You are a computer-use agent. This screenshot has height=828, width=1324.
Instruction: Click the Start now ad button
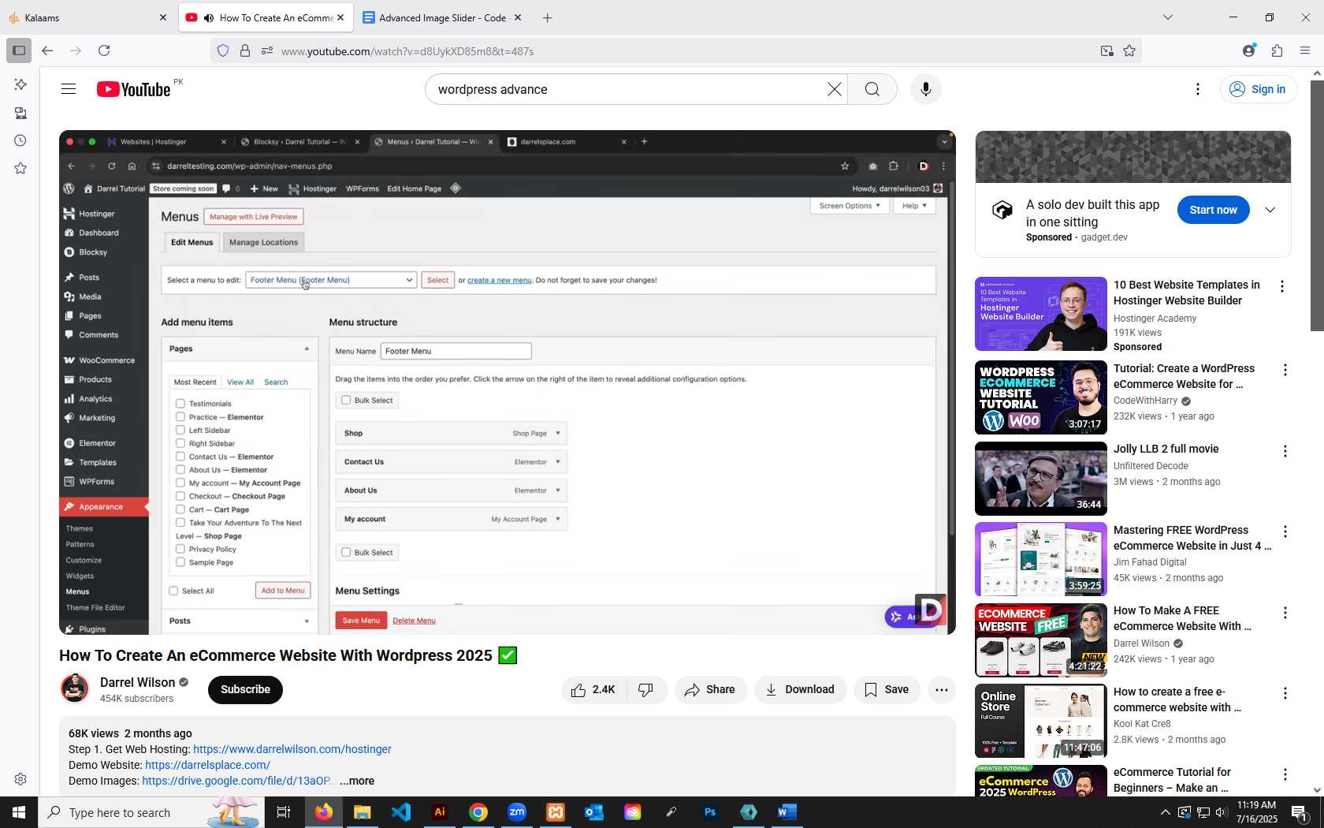point(1213,210)
